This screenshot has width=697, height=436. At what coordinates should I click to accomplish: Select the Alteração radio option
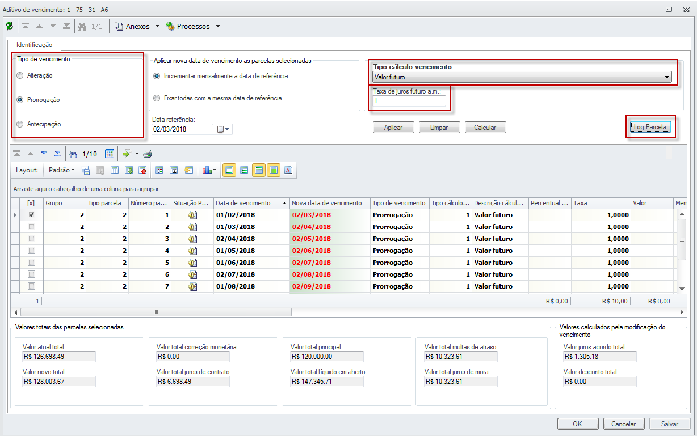tap(20, 75)
